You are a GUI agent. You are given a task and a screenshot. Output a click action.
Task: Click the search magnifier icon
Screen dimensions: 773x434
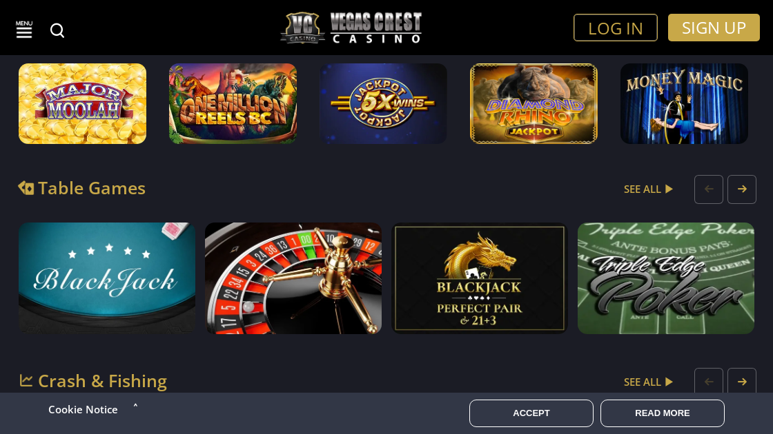click(57, 30)
